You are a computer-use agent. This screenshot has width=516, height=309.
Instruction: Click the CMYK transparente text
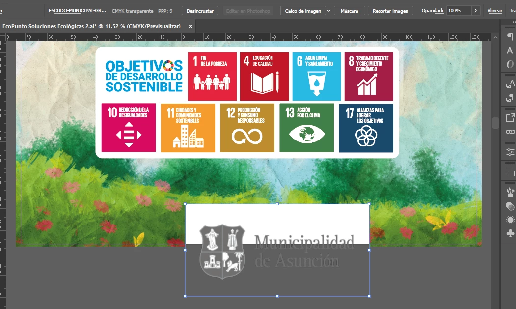pos(132,11)
